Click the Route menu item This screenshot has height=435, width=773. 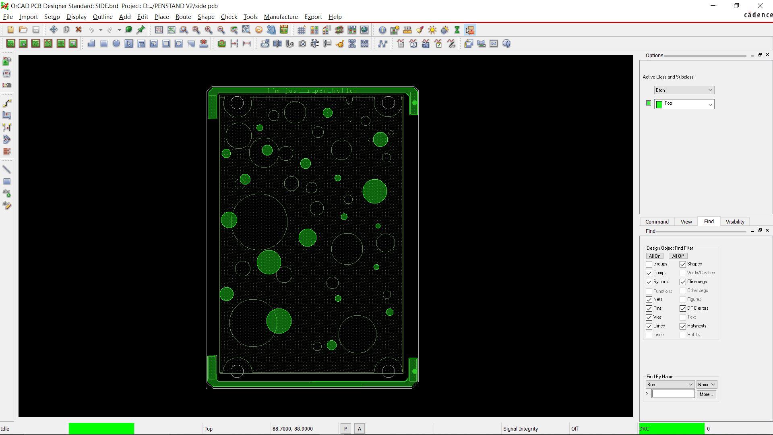click(x=183, y=17)
